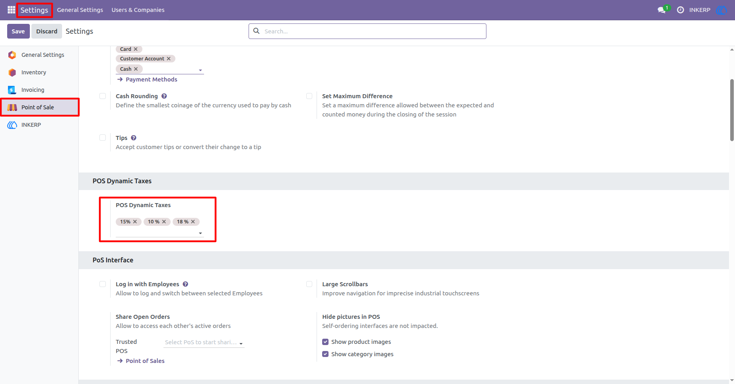The height and width of the screenshot is (384, 735).
Task: Select General Settings in the sidebar
Action: tap(39, 55)
